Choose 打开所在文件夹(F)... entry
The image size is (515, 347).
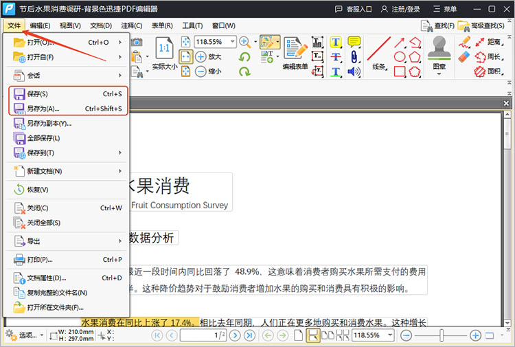[67, 308]
